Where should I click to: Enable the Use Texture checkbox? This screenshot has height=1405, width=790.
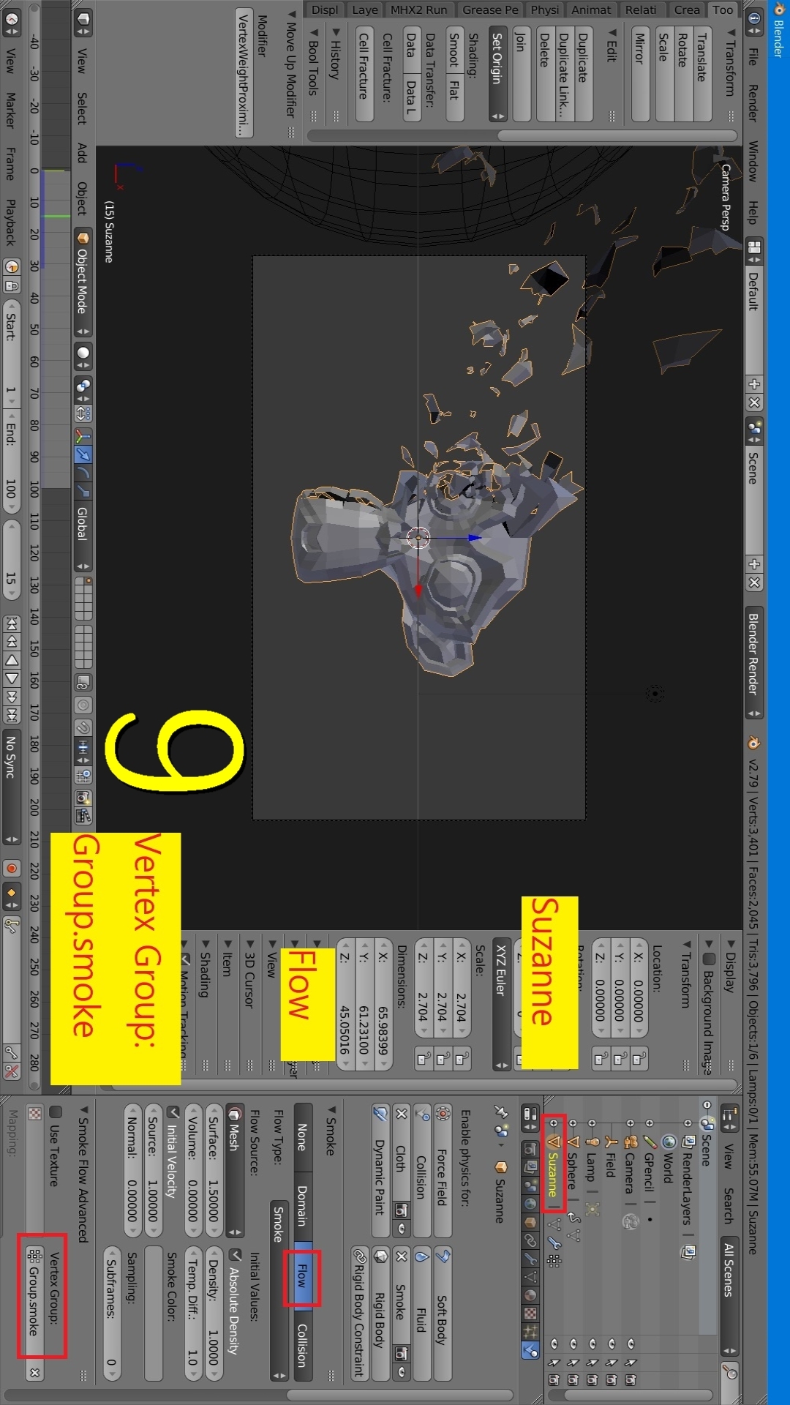click(56, 1112)
